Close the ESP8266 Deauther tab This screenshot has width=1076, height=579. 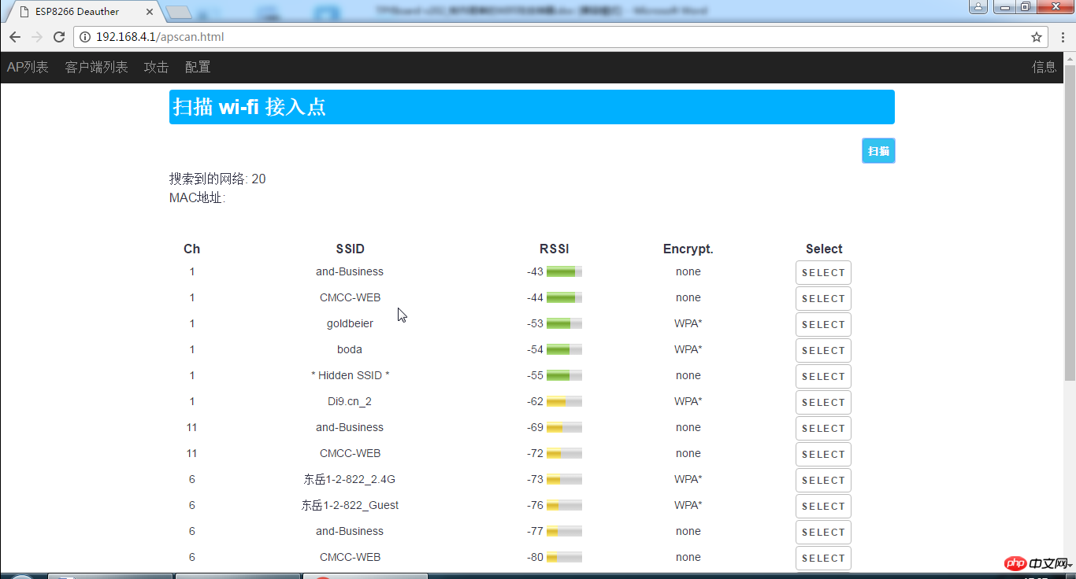[x=150, y=12]
